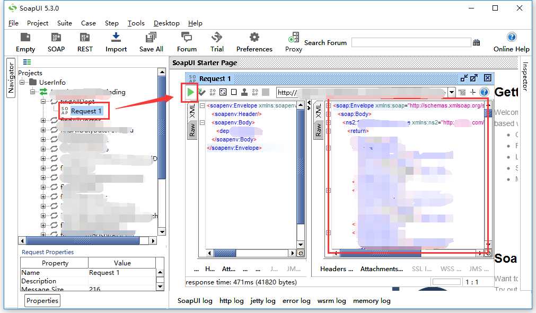Open the Navigator side tab
This screenshot has width=536, height=313.
(x=11, y=78)
